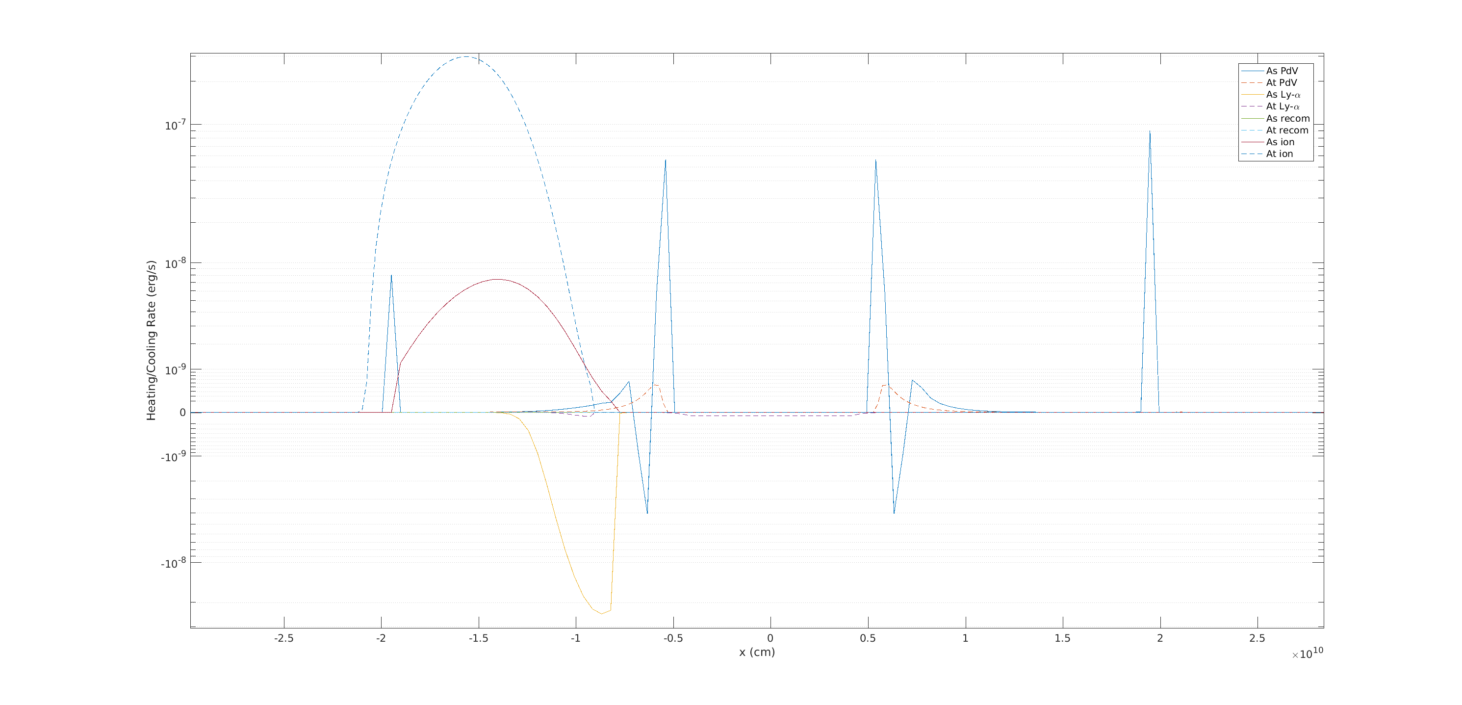The height and width of the screenshot is (705, 1462).
Task: Click the 'As recom' legend entry
Action: point(1287,119)
